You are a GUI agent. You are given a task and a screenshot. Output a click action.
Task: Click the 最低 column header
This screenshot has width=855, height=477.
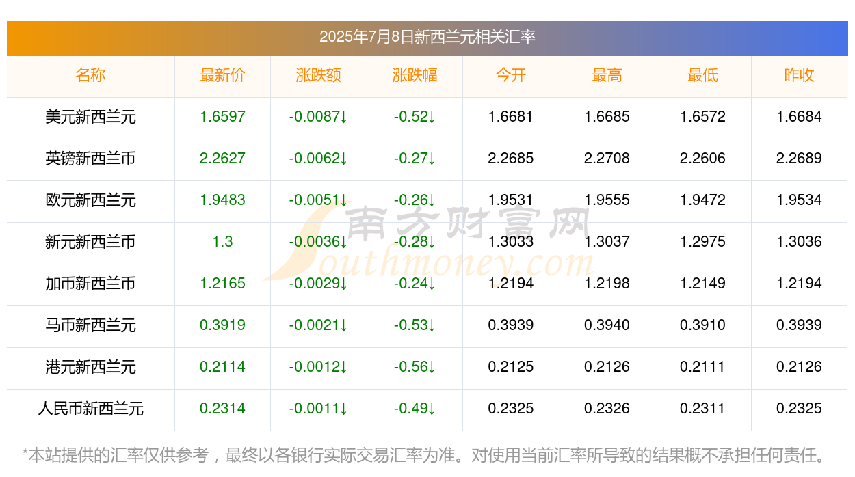pyautogui.click(x=702, y=75)
